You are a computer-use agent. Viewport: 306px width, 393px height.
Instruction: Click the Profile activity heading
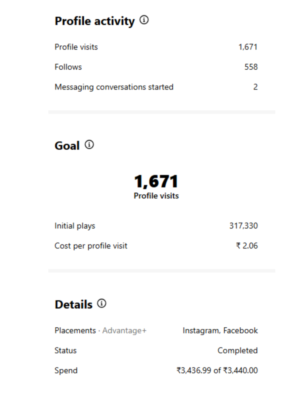click(x=95, y=21)
